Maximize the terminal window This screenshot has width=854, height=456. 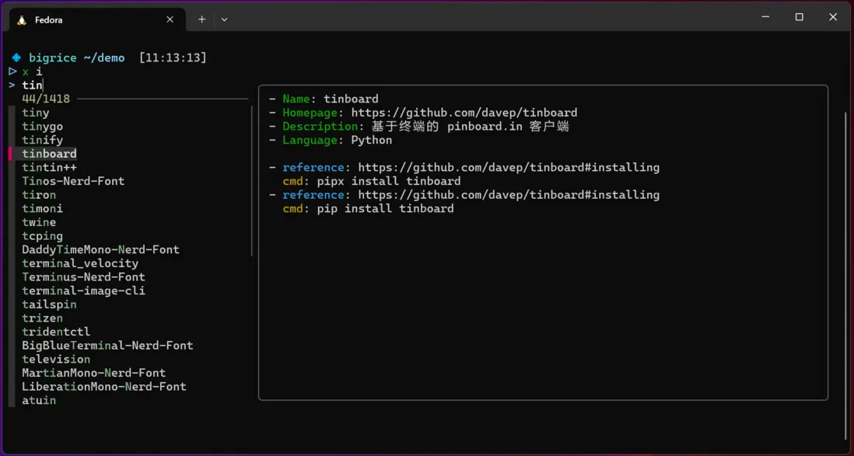click(799, 17)
